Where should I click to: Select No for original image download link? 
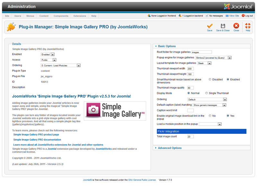210,116
